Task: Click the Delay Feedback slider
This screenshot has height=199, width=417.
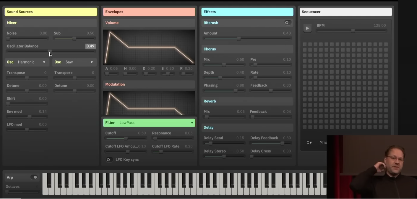Action: tap(271, 143)
